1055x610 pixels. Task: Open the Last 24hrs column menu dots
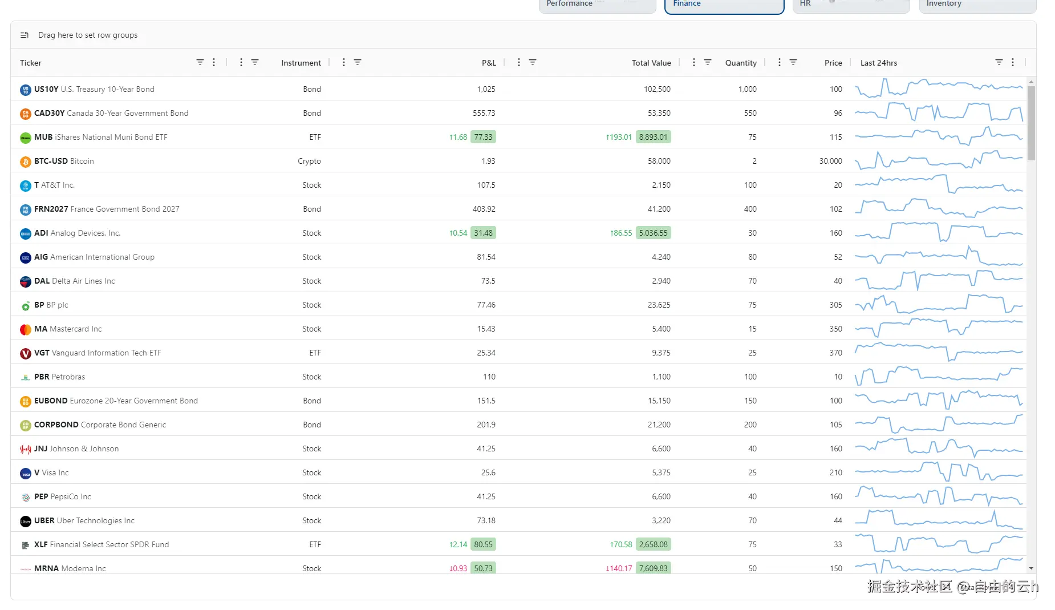click(x=1013, y=62)
